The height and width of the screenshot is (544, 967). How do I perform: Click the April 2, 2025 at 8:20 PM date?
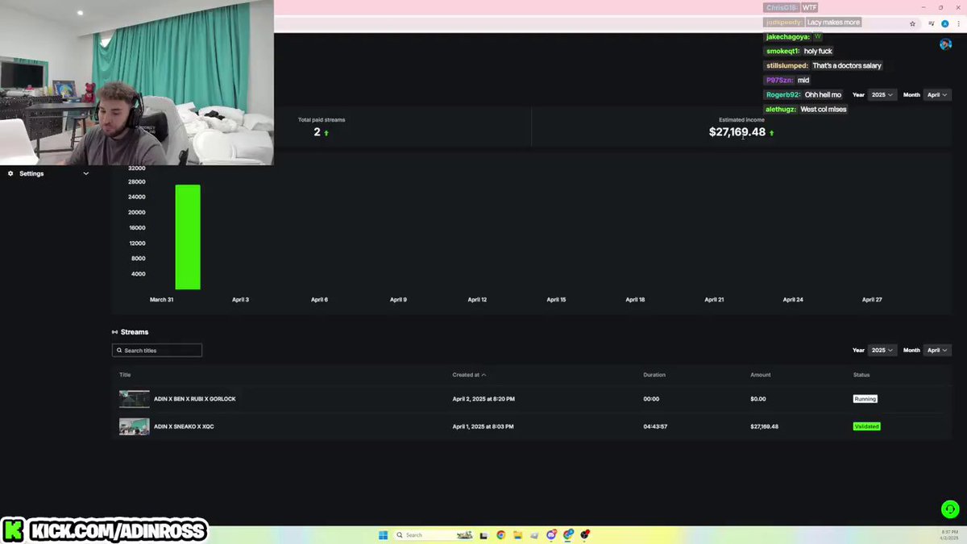(483, 399)
